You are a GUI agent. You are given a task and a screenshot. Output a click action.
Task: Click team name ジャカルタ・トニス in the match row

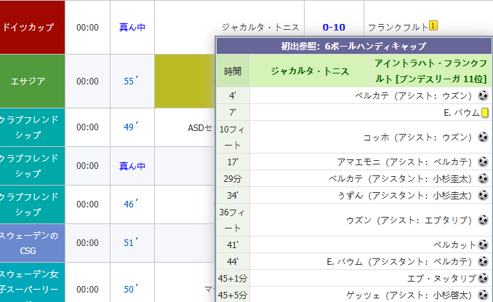pyautogui.click(x=260, y=28)
